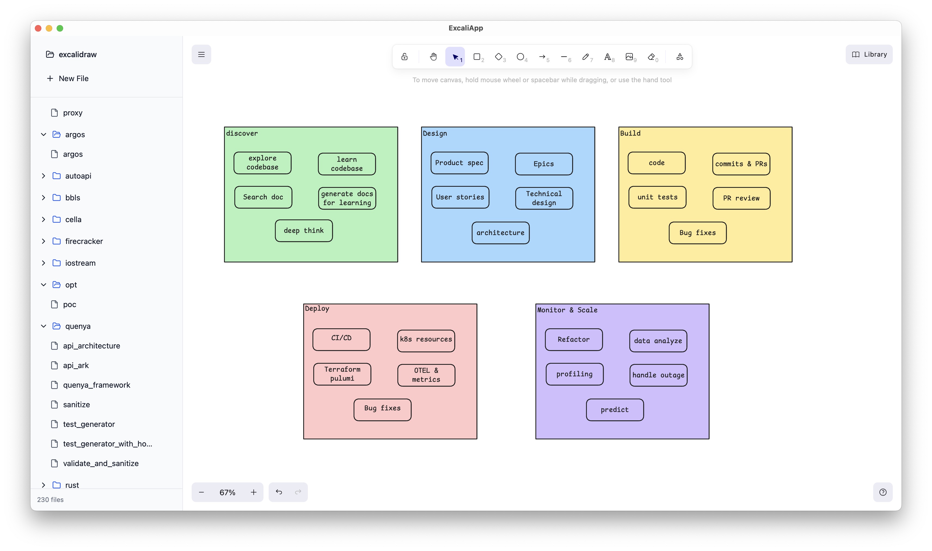The width and height of the screenshot is (932, 551).
Task: Collapse the argos folder
Action: (x=44, y=134)
